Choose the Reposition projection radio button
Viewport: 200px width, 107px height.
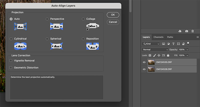[x=83, y=39]
